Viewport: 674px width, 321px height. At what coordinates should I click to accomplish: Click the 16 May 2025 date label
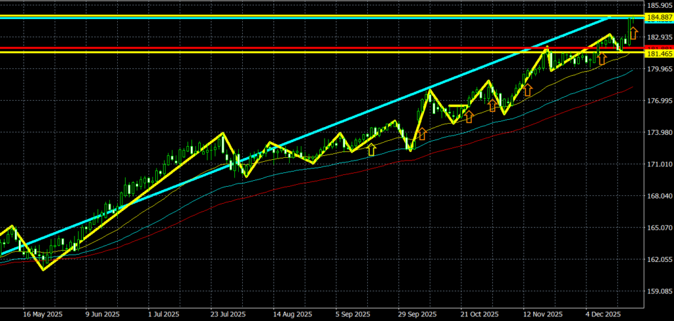coord(41,314)
